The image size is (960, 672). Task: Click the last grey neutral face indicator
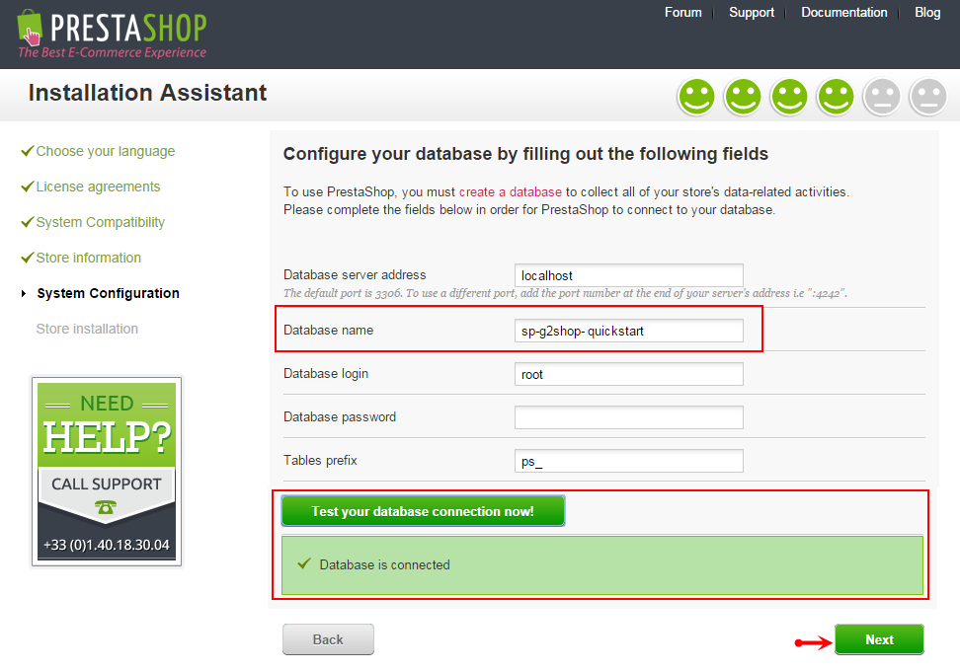(928, 97)
